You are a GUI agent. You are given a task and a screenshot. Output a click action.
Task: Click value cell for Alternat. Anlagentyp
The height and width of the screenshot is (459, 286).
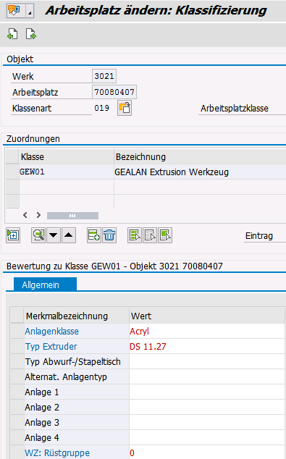(x=207, y=377)
